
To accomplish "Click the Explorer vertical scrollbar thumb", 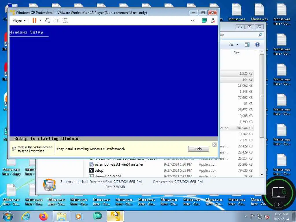I will click(262, 96).
